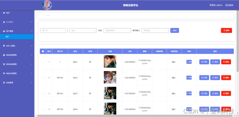Expand the 发布人管理 menu chevron
239x117 pixels.
[32, 46]
